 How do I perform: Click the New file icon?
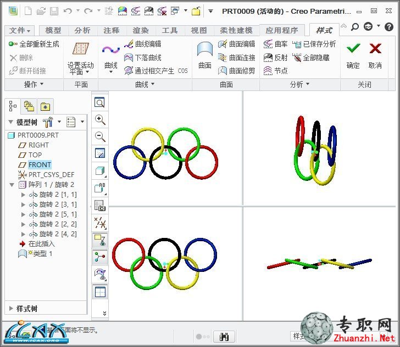tap(28, 11)
